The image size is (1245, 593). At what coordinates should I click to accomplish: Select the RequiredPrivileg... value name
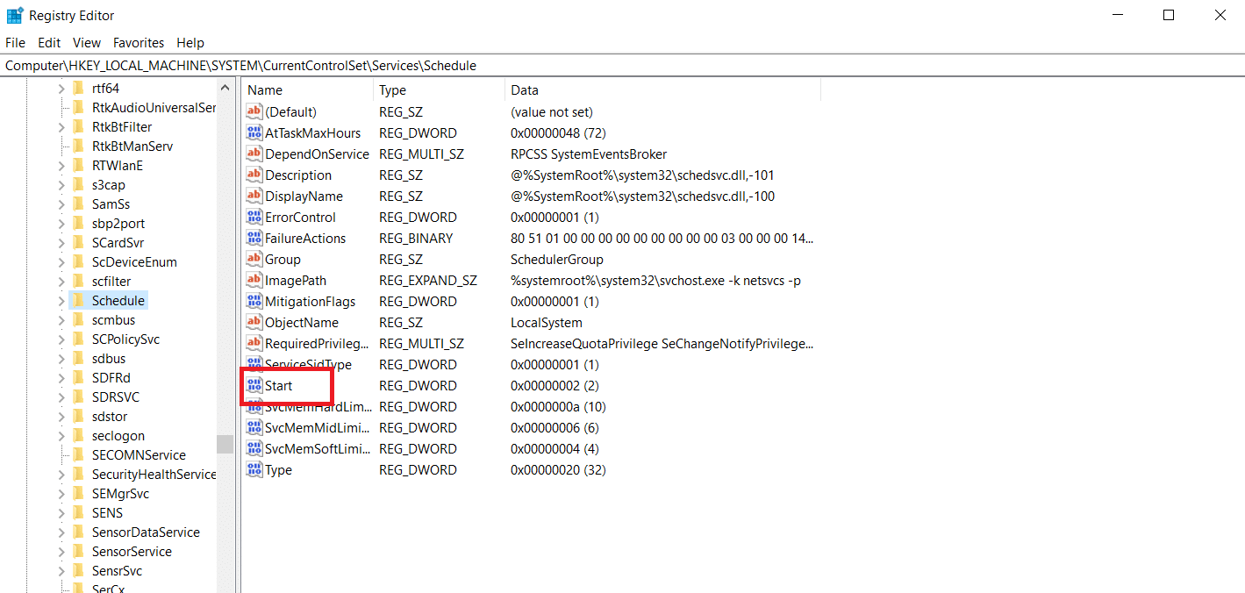tap(318, 344)
